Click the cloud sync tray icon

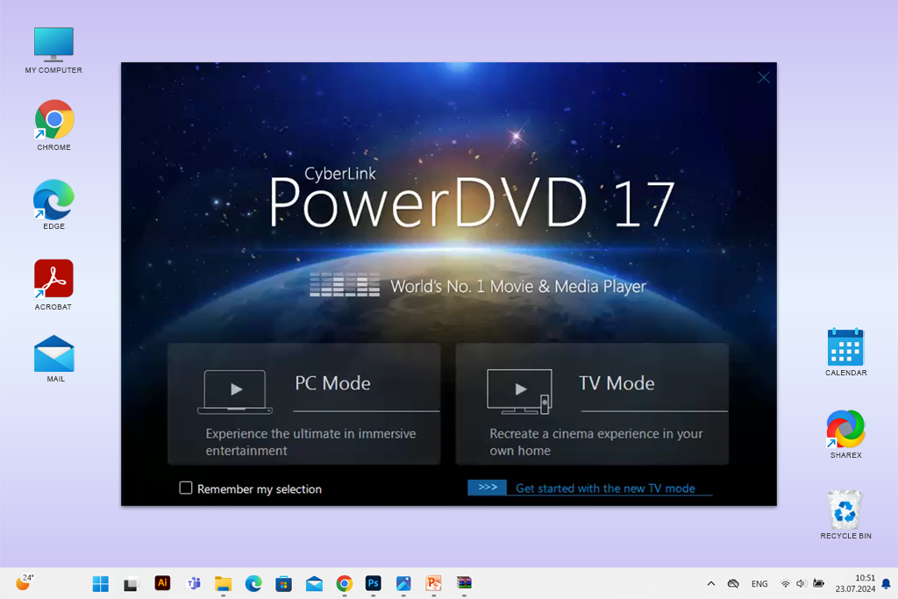[x=733, y=583]
